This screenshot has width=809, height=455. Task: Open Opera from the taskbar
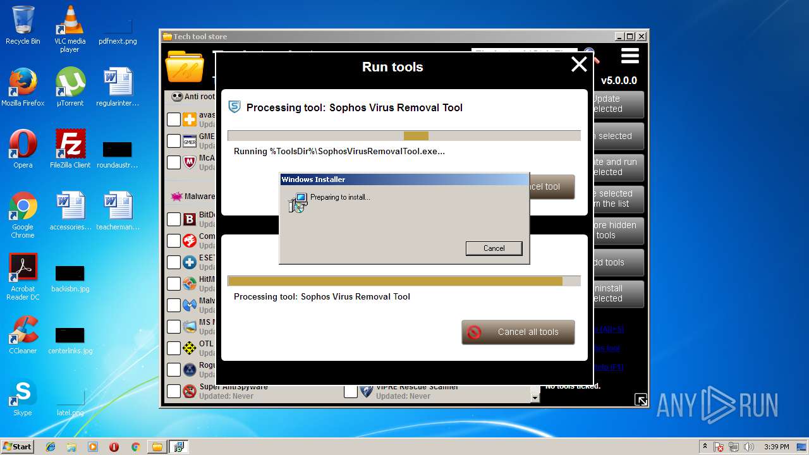(x=114, y=447)
